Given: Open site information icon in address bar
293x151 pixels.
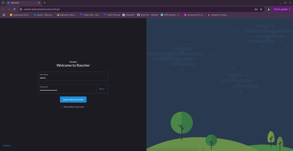Looking at the screenshot, I should [x=21, y=9].
